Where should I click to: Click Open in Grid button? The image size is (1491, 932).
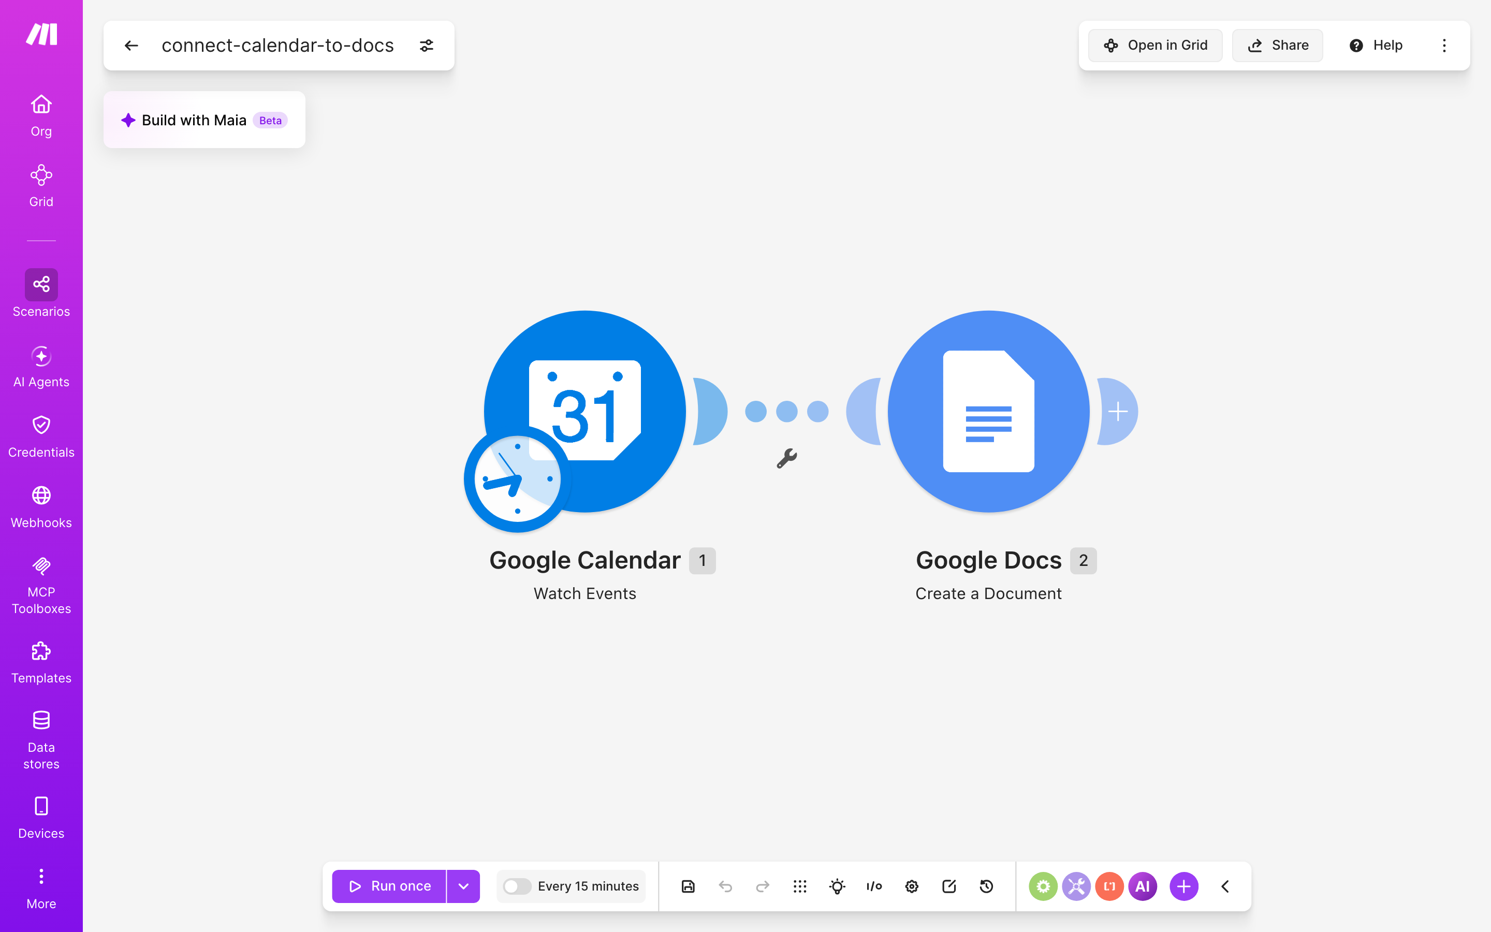1154,46
